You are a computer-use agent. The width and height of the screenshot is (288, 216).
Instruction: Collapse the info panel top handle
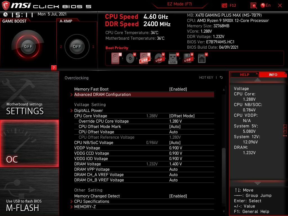pyautogui.click(x=258, y=80)
